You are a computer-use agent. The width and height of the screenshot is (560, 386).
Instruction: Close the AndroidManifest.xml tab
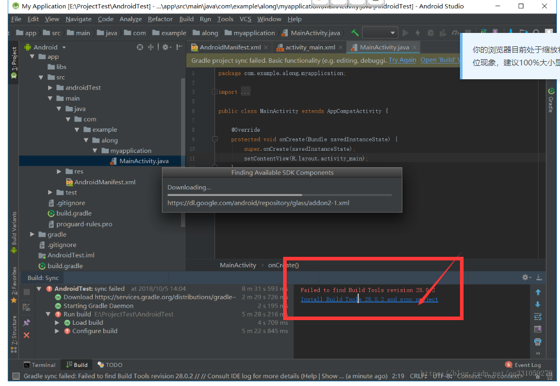(266, 47)
